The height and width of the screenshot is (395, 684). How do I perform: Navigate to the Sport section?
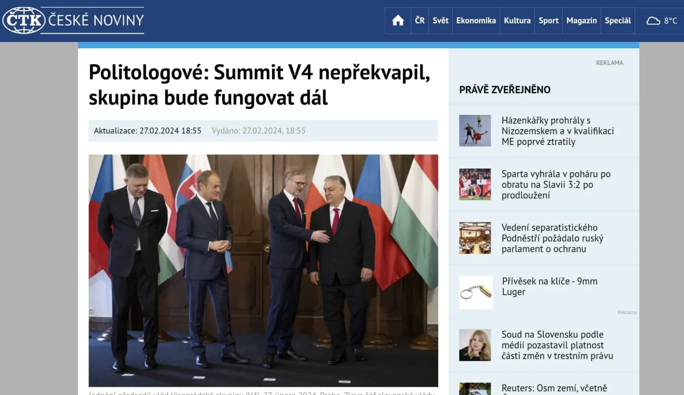pyautogui.click(x=549, y=21)
